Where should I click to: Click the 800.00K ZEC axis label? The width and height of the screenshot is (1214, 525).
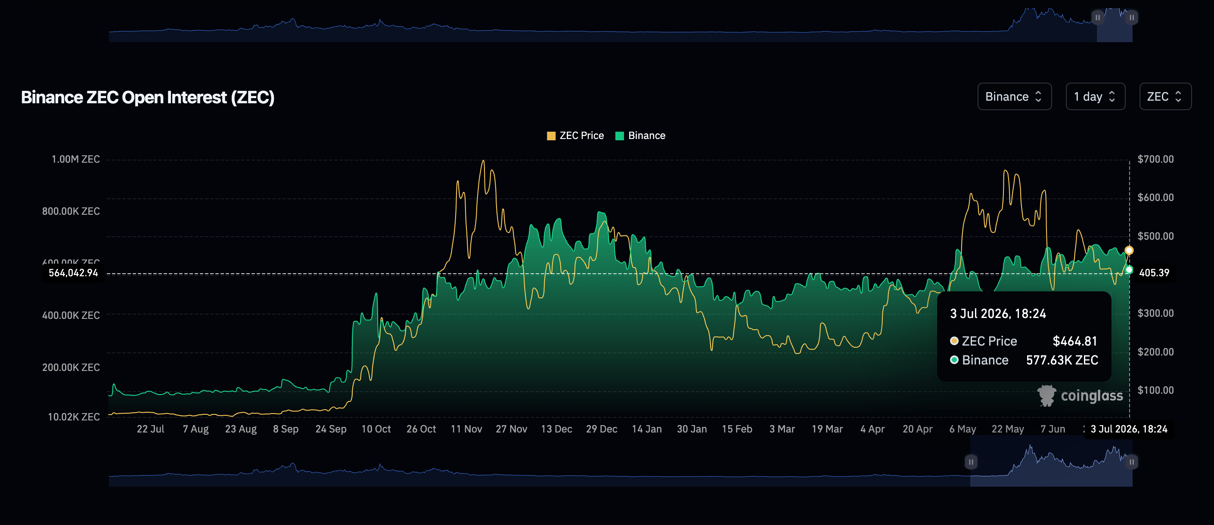pos(71,211)
